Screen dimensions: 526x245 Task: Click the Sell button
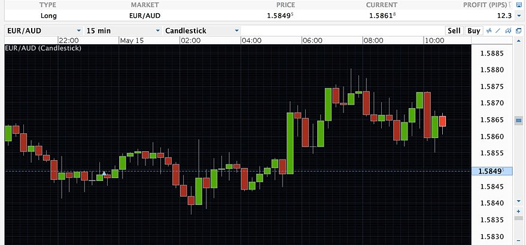point(454,31)
